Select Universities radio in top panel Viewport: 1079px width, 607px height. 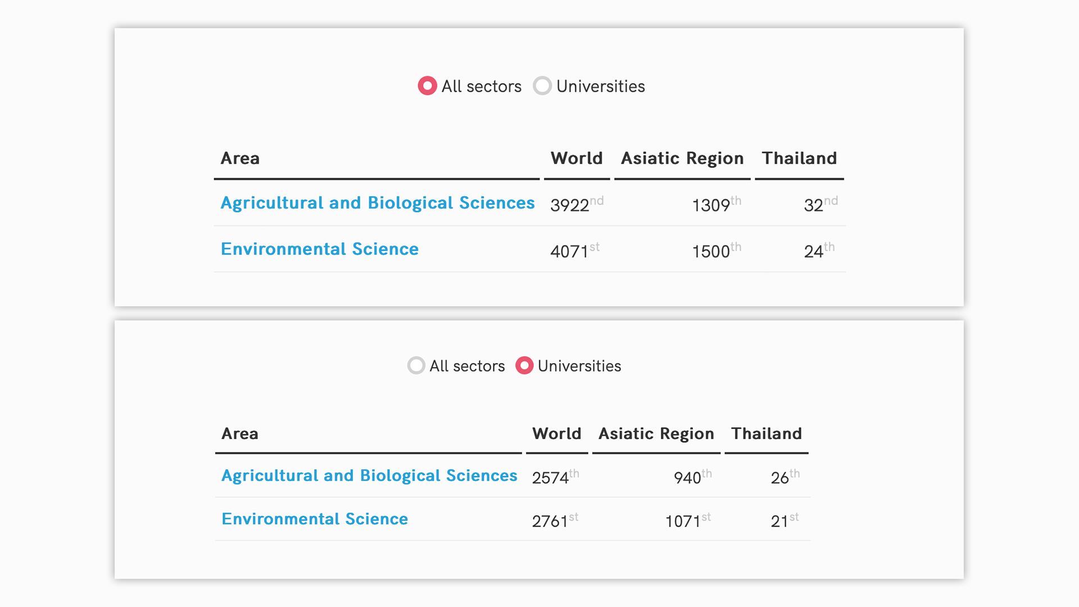point(542,86)
